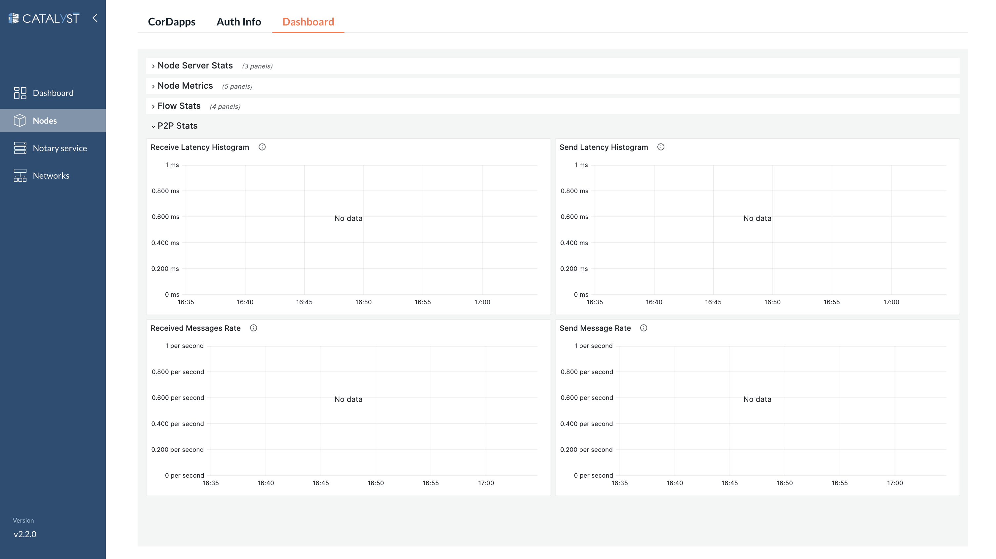Expand the Node Server Stats row
Screen dimensions: 996x559
[195, 66]
